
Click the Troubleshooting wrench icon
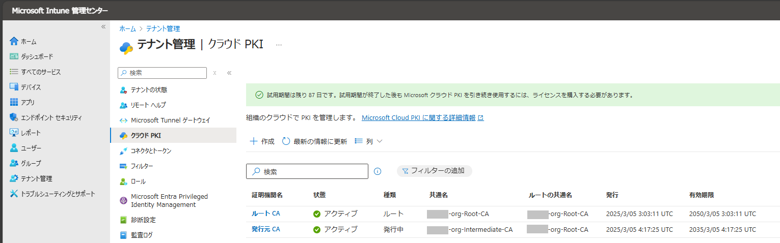(x=14, y=194)
